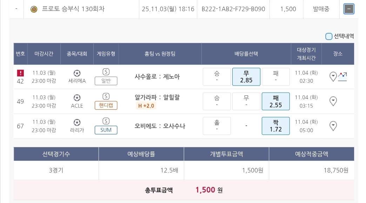Enable the 선택내역 checkbox
Image resolution: width=366 pixels, height=203 pixels.
[x=329, y=36]
